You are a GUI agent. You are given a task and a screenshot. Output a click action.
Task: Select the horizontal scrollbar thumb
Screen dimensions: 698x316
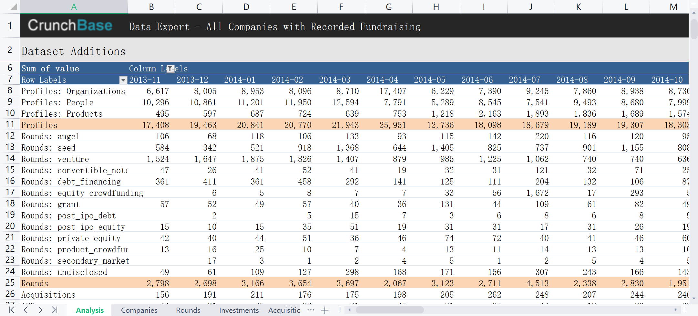click(x=390, y=310)
